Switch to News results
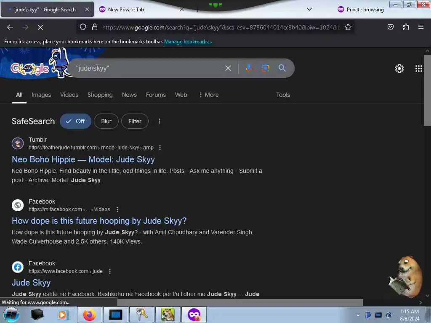Viewport: 431px width, 323px height. (x=129, y=95)
